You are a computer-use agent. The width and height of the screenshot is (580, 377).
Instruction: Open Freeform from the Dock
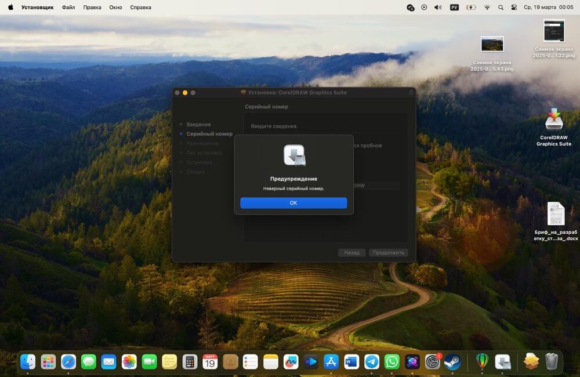(291, 362)
